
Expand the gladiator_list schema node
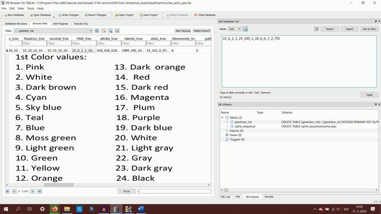pyautogui.click(x=227, y=122)
